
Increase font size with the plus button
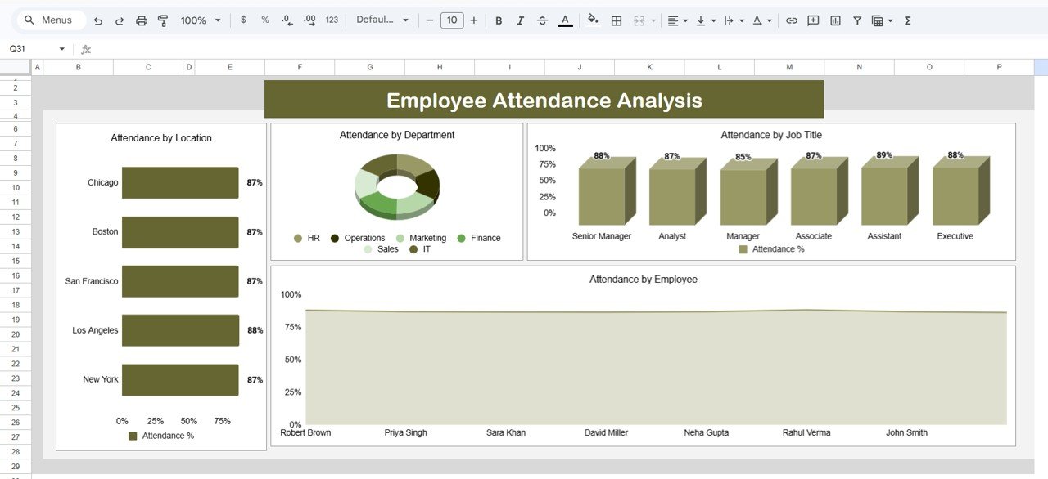tap(473, 20)
